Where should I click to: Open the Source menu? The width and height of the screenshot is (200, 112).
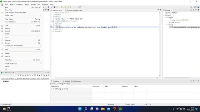(x=12, y=4)
